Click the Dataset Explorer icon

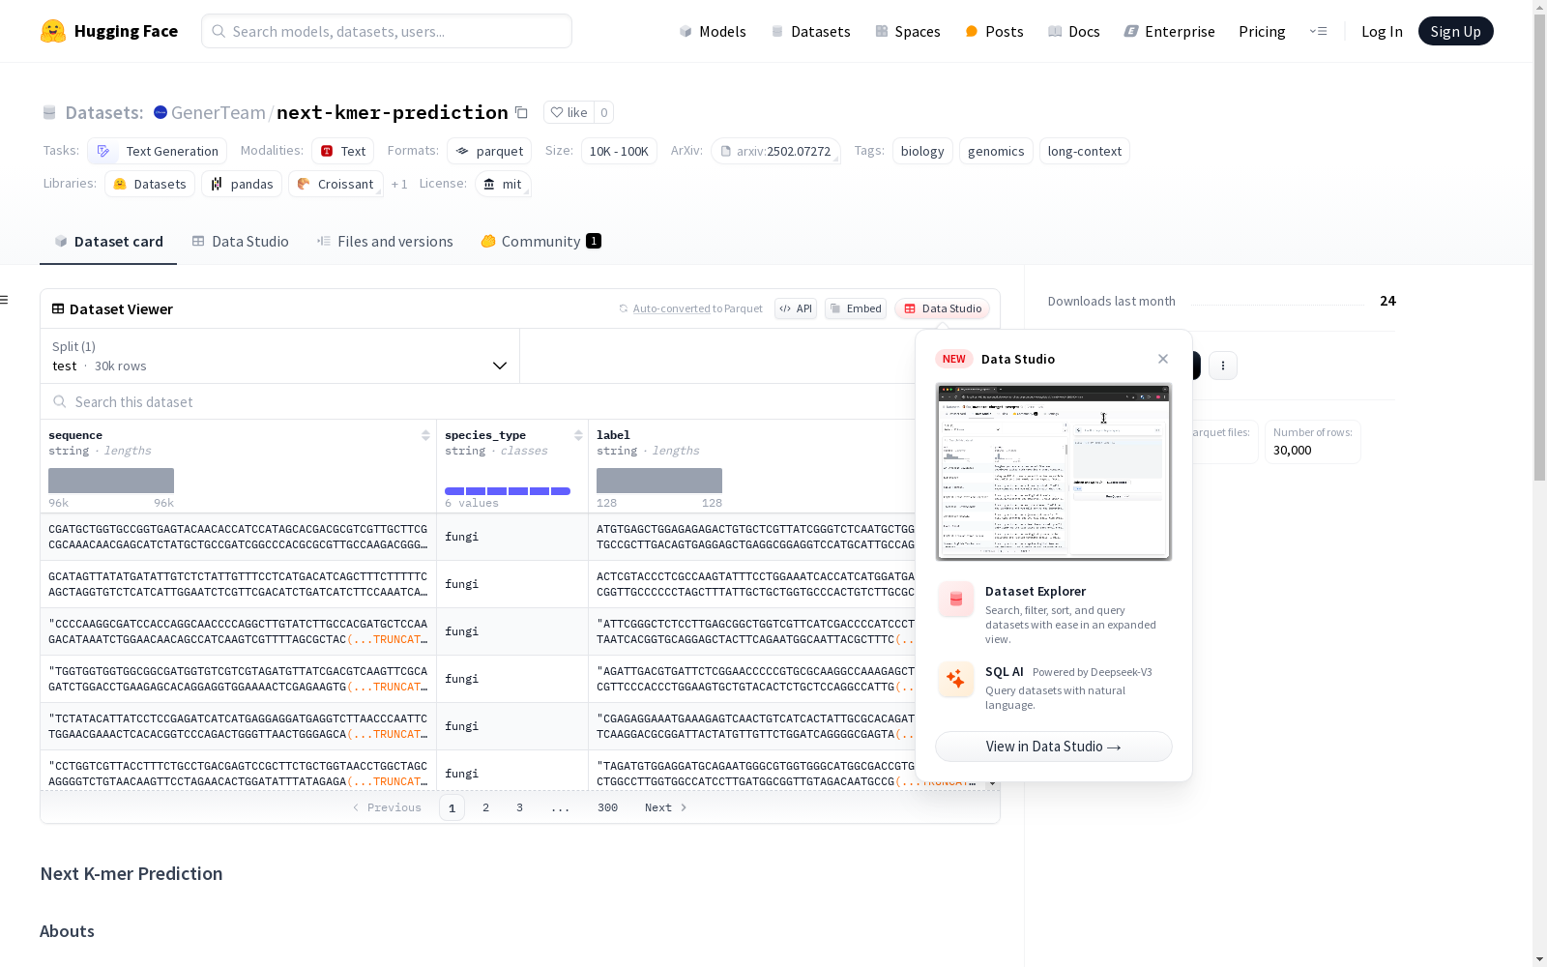point(955,600)
